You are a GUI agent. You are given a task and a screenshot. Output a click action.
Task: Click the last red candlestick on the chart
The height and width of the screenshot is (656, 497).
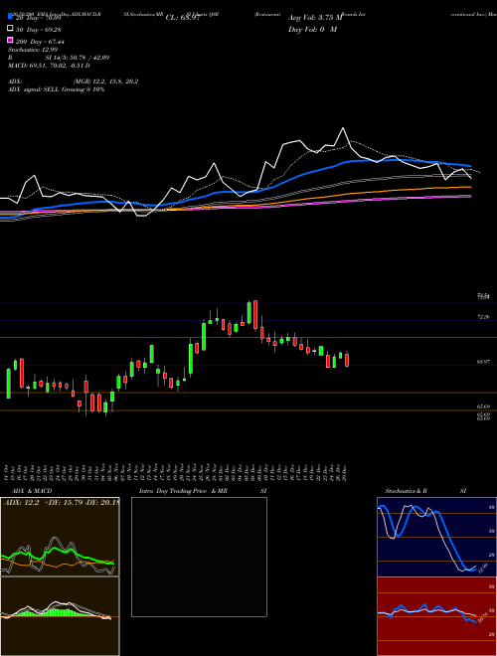[x=347, y=360]
